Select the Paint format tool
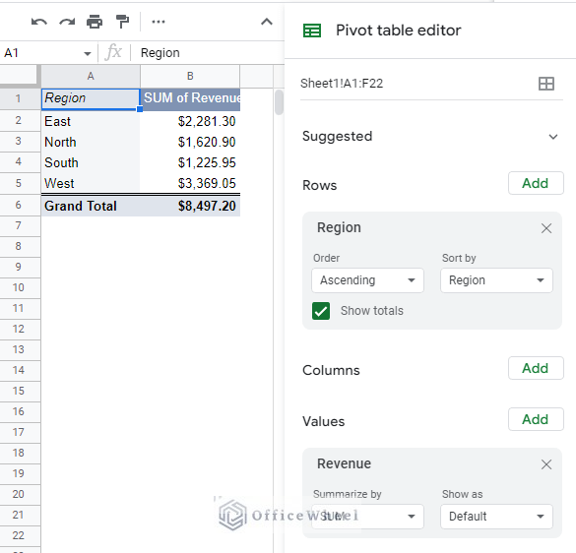The image size is (576, 553). tap(122, 22)
